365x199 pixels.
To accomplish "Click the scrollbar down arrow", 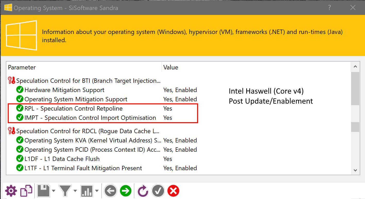I will point(355,170).
